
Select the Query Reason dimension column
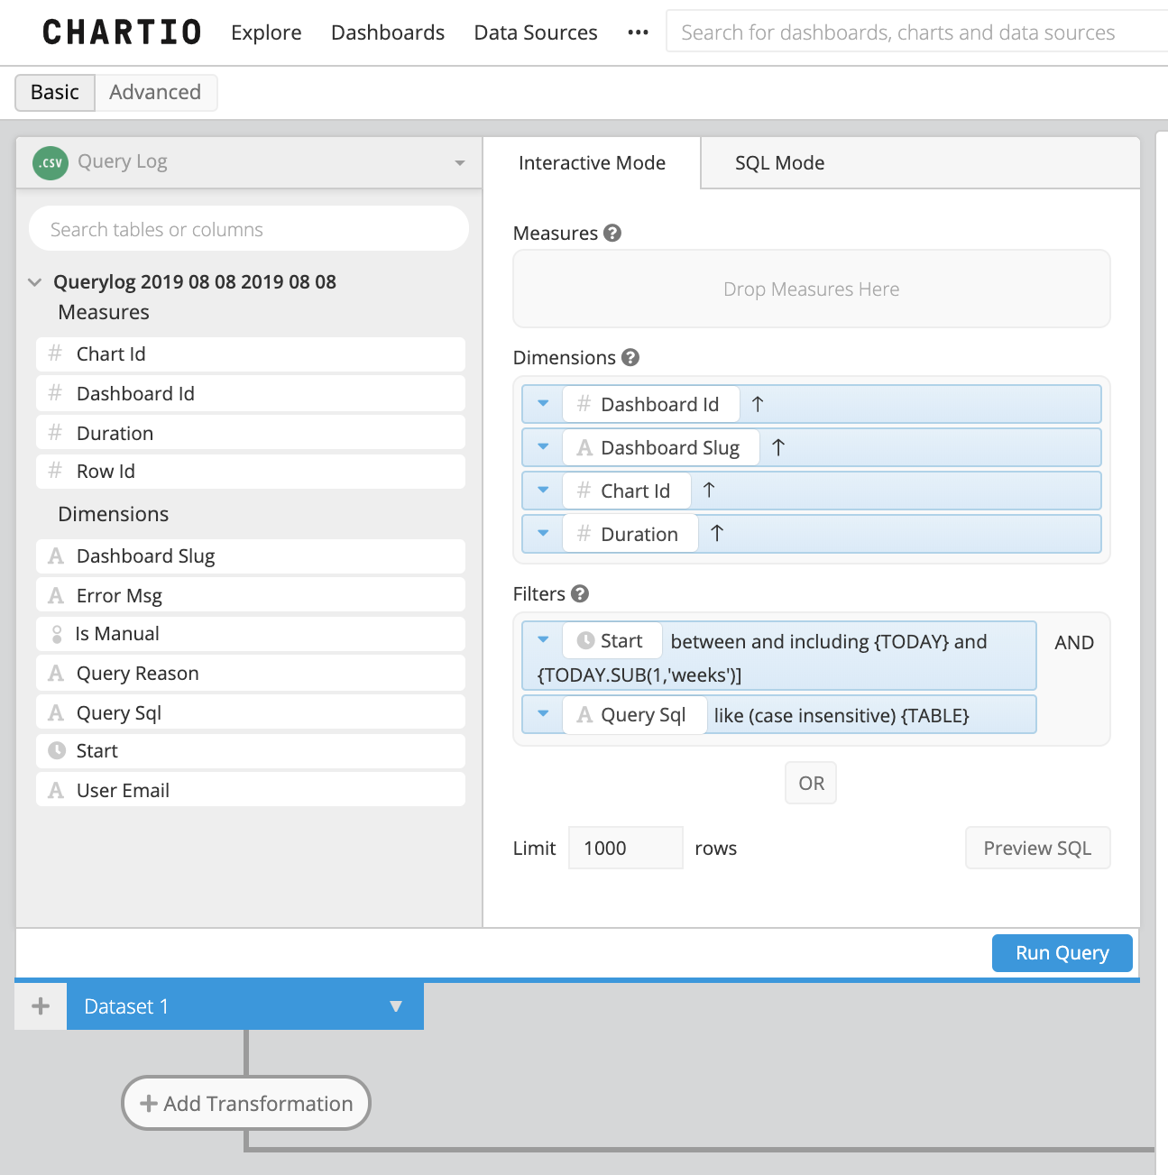(x=251, y=673)
